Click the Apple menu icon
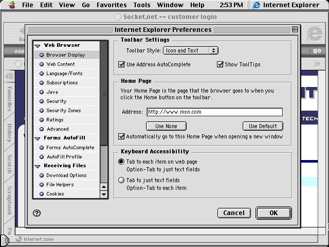The height and width of the screenshot is (247, 329). [12, 5]
